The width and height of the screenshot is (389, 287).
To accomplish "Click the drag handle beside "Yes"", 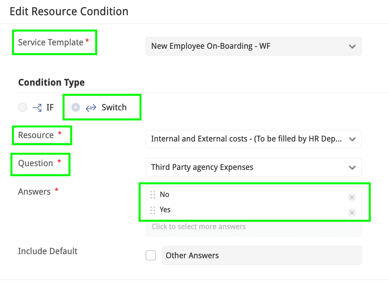I will point(153,210).
